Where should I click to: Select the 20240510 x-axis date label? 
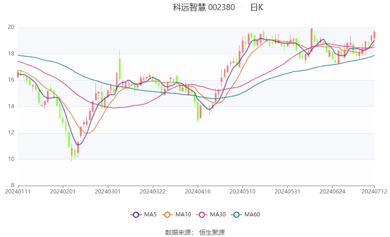242,191
